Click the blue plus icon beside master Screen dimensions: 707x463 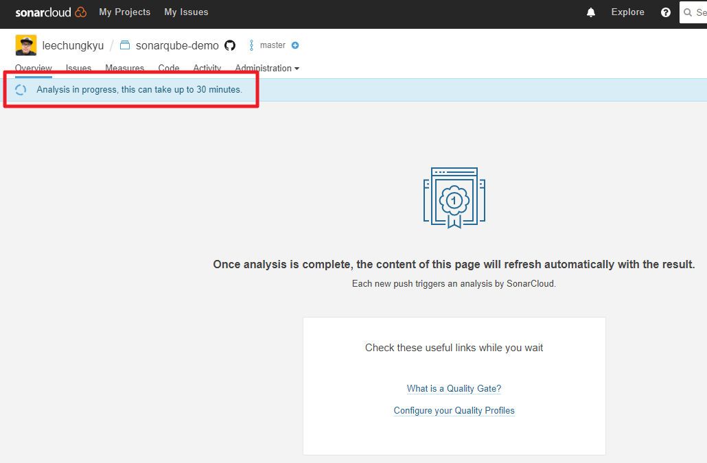(295, 45)
